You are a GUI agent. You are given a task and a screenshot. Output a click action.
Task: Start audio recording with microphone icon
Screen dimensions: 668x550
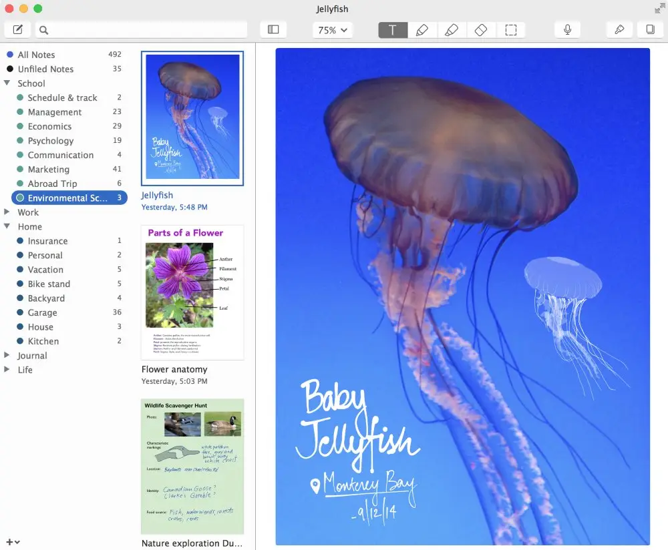(567, 30)
